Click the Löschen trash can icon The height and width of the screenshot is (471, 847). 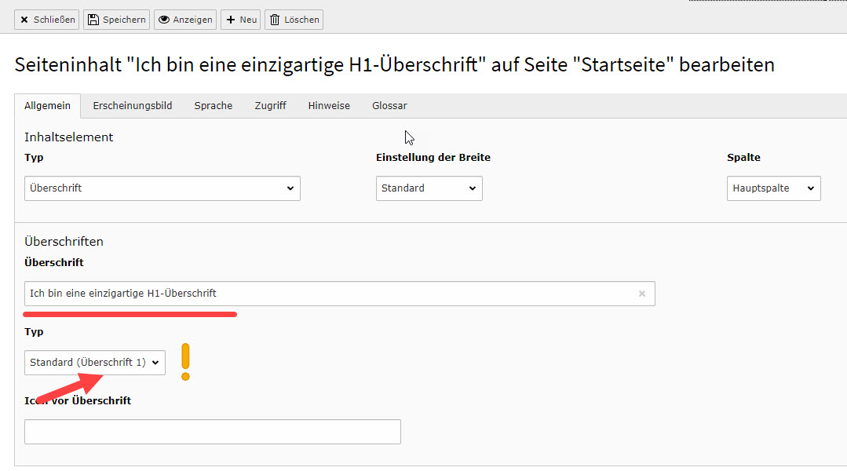[275, 20]
